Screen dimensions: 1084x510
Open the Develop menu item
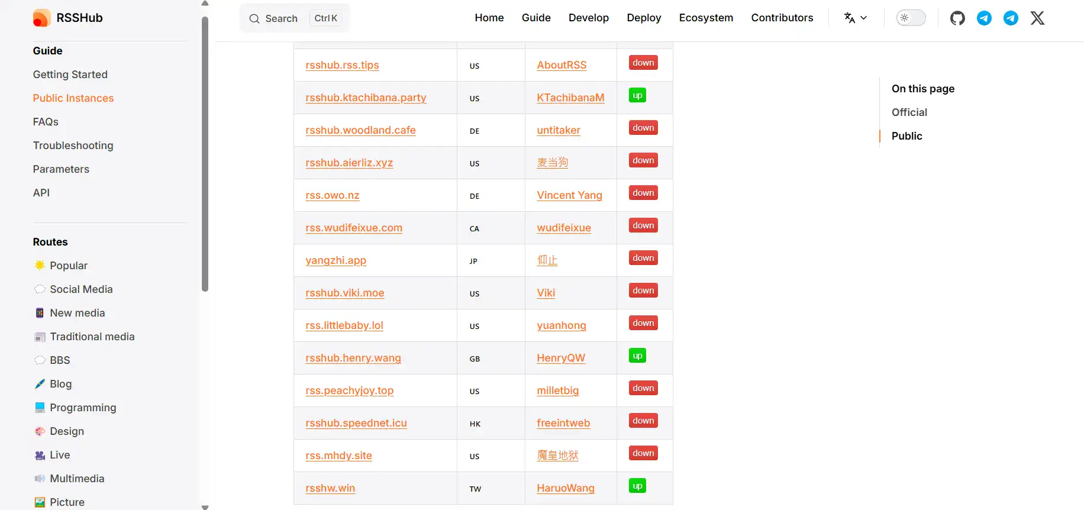click(x=589, y=18)
